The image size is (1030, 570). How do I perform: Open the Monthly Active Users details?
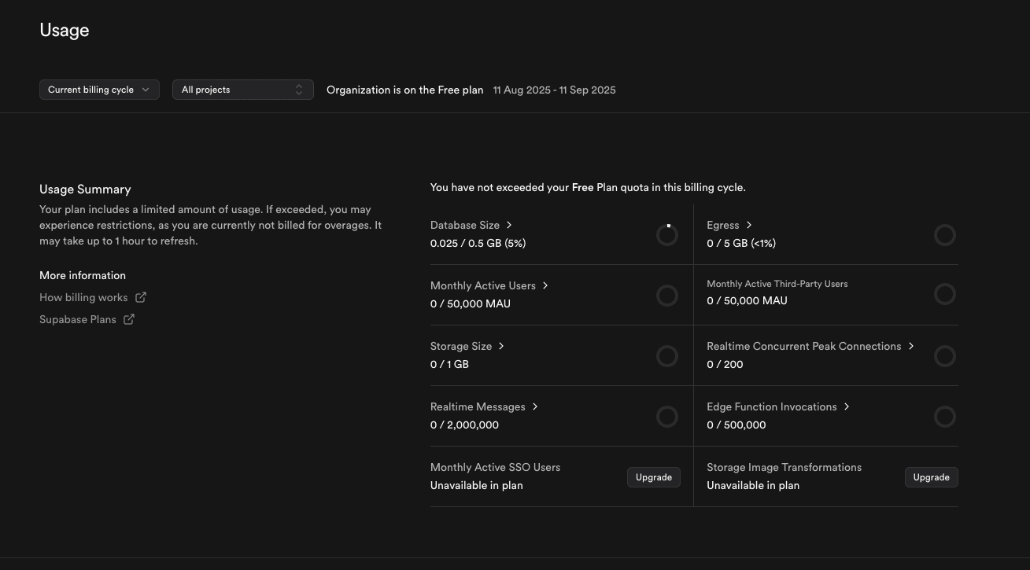click(x=545, y=285)
